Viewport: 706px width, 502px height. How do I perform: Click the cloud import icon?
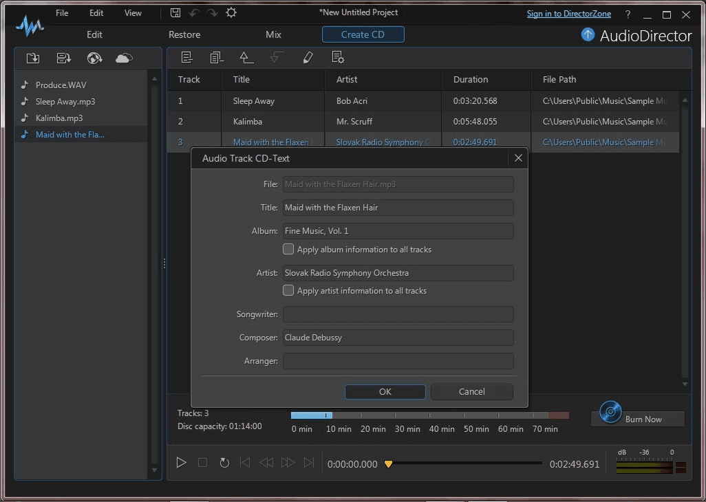click(125, 58)
